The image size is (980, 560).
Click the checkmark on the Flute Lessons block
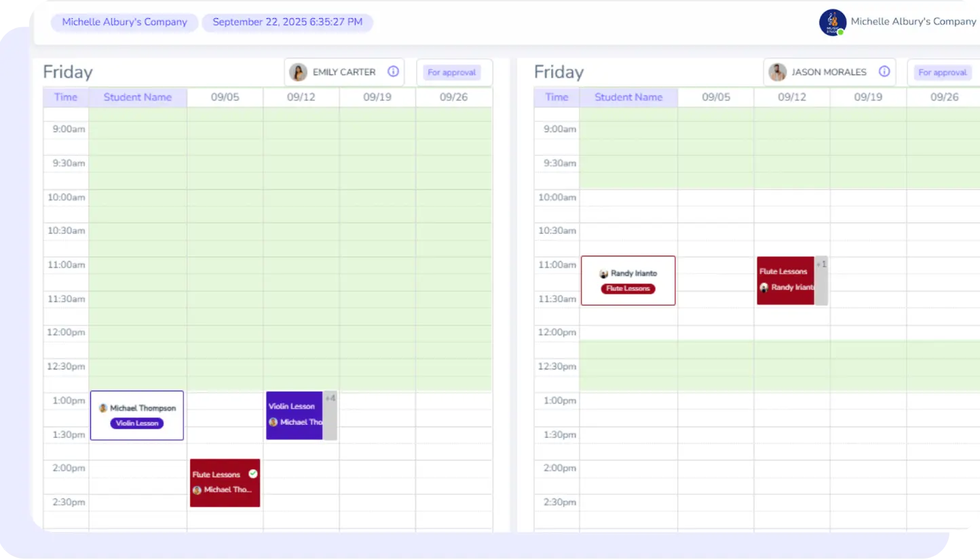tap(253, 474)
